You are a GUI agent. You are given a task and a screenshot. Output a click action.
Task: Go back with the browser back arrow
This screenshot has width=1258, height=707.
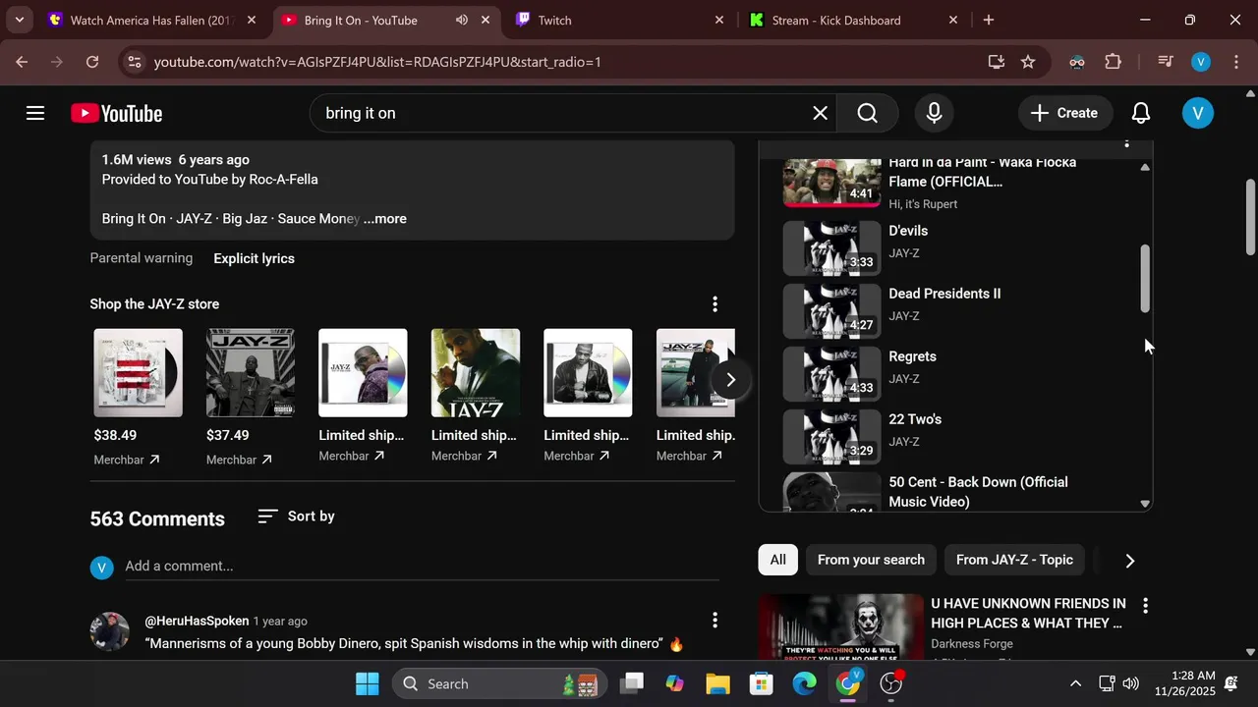(x=22, y=62)
